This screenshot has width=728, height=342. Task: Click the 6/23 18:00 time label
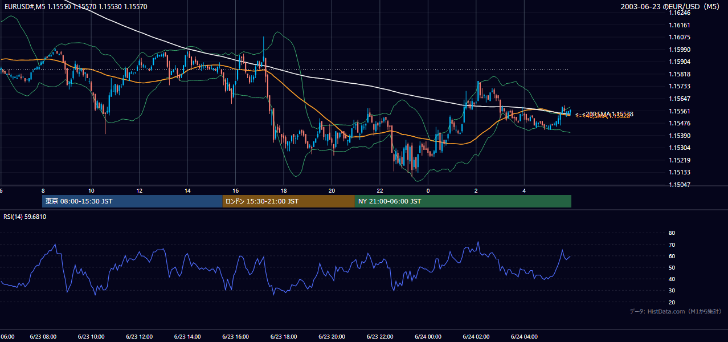click(284, 337)
